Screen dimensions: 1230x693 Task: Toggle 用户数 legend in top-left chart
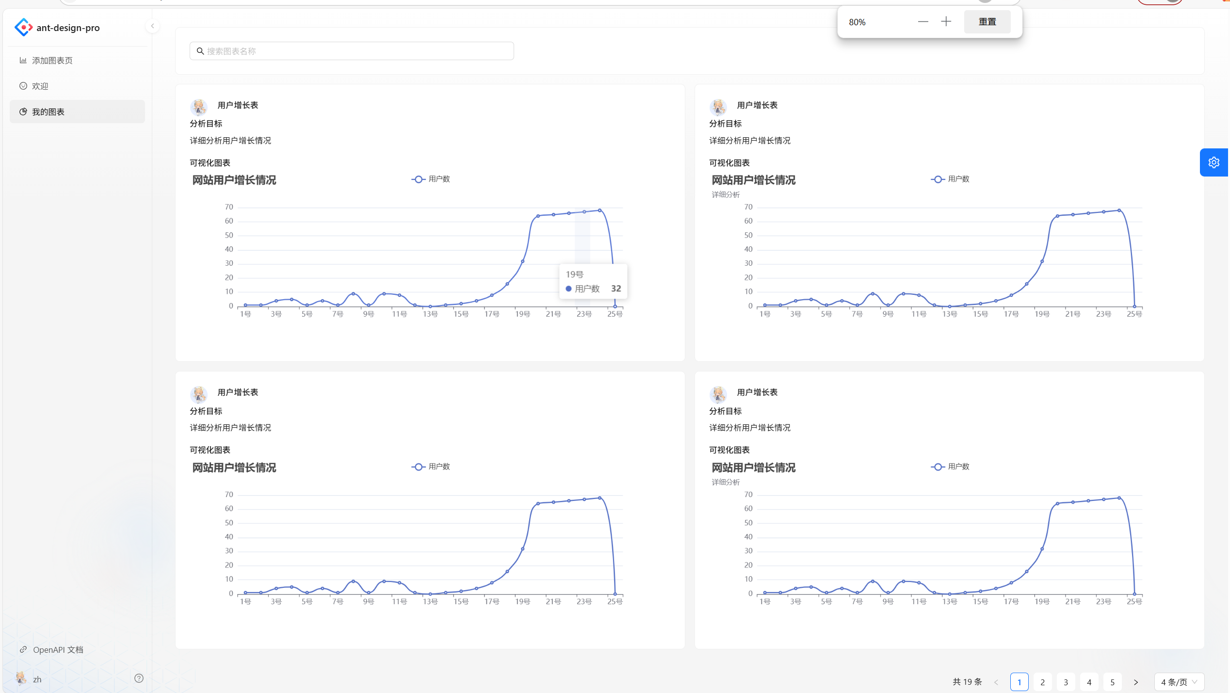(431, 179)
